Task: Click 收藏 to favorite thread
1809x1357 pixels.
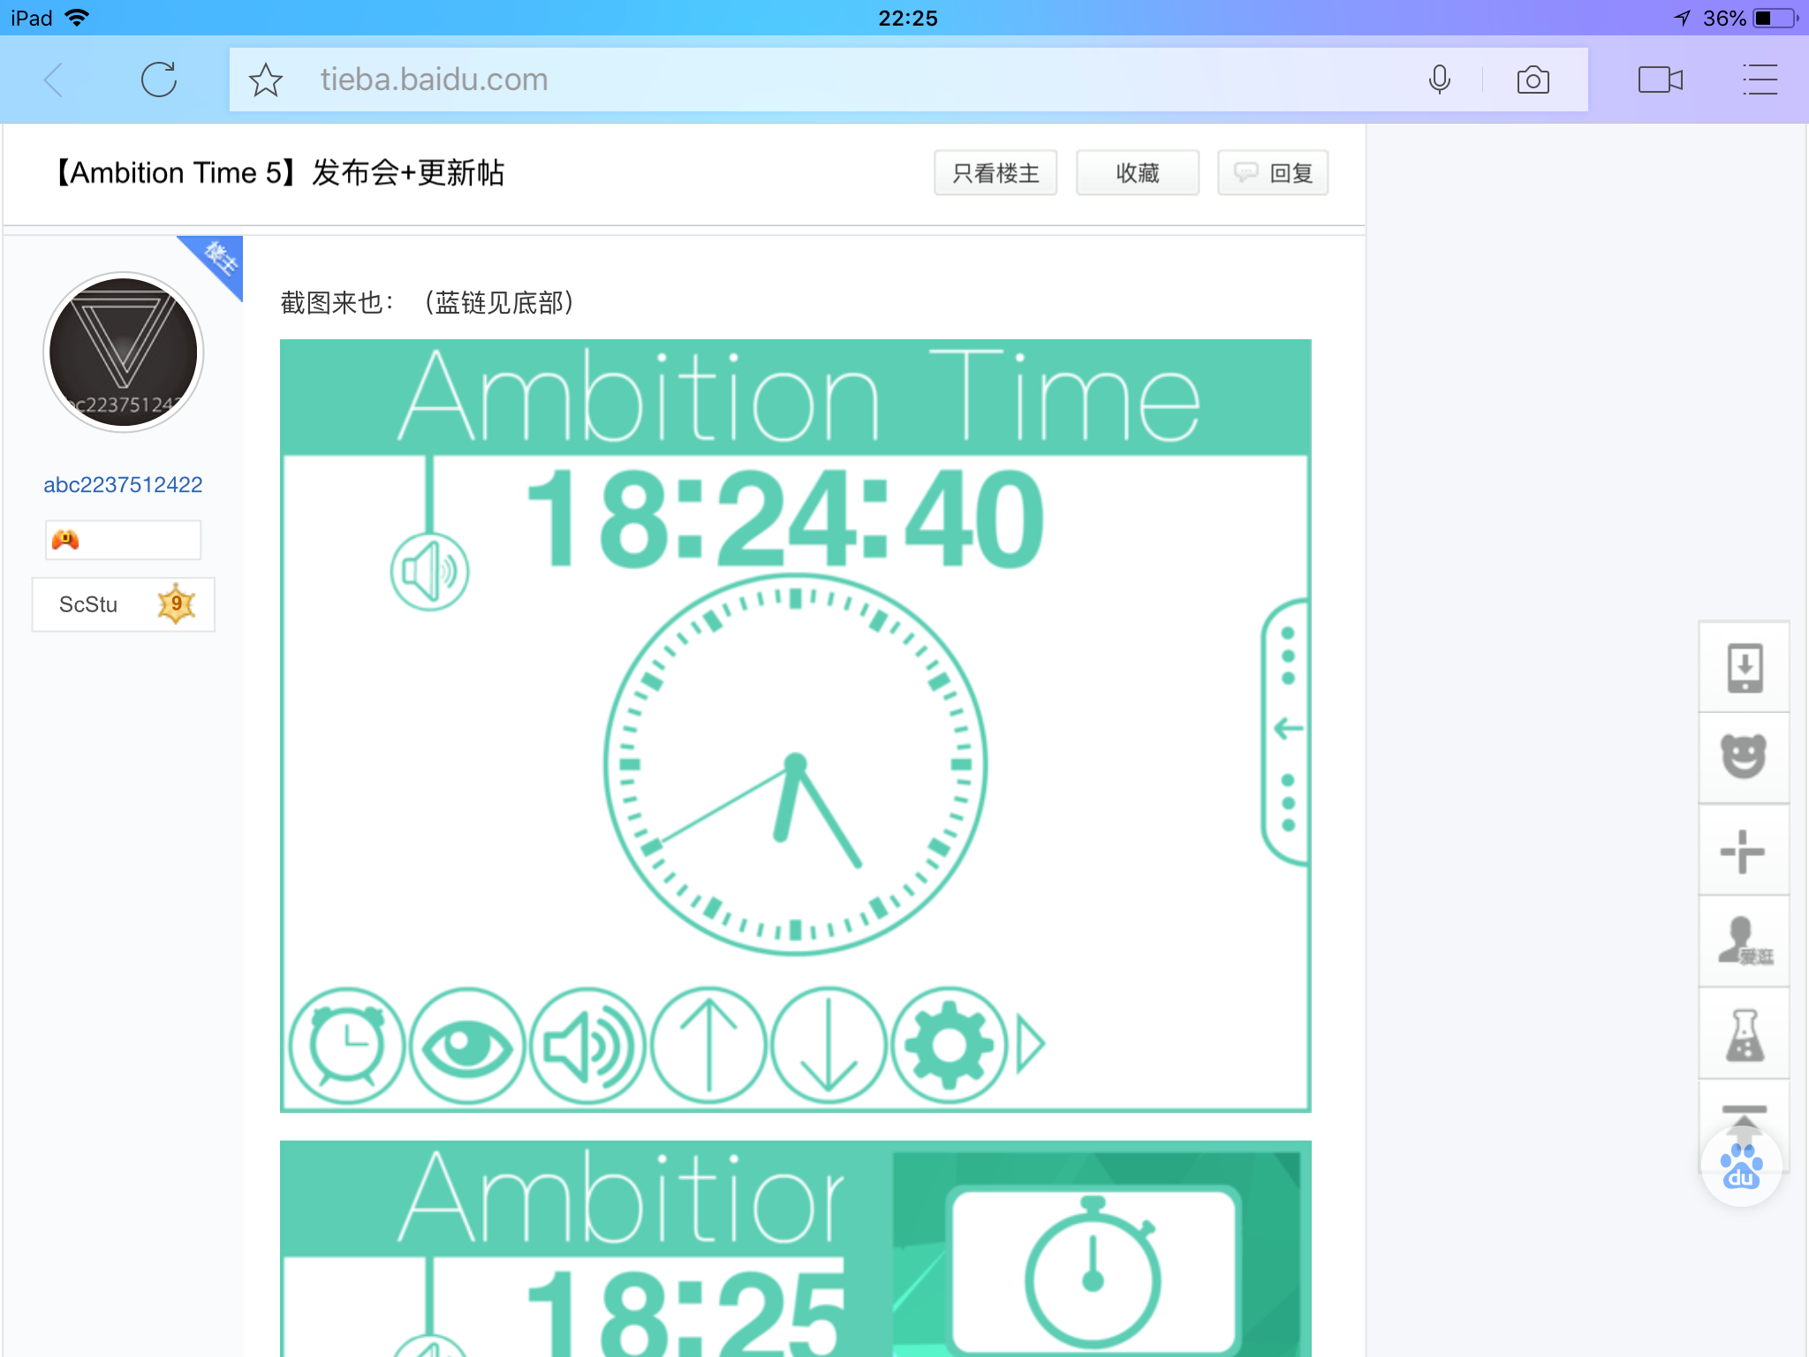Action: 1137,173
